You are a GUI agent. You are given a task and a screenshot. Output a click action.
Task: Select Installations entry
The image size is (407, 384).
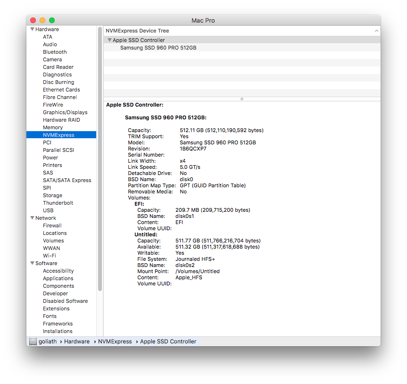pyautogui.click(x=58, y=331)
